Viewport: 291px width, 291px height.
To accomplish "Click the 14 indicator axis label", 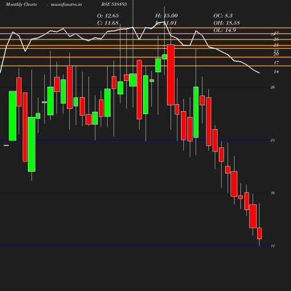I will point(276,72).
